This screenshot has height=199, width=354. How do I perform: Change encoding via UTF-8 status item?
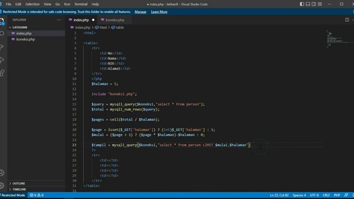tap(314, 195)
